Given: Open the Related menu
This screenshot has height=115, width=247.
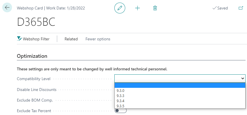Looking at the screenshot, I should point(71,39).
